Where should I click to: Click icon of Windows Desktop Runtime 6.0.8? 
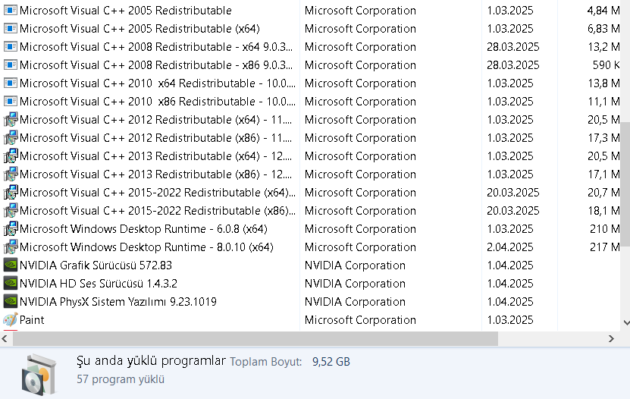click(x=11, y=228)
